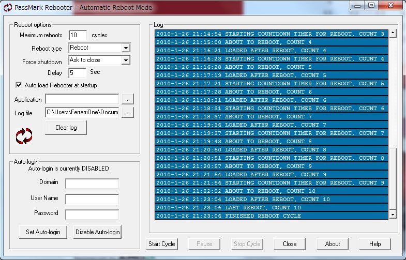Select log line 21:23:06 FINISHED REBOOT CYCLE

[272, 216]
